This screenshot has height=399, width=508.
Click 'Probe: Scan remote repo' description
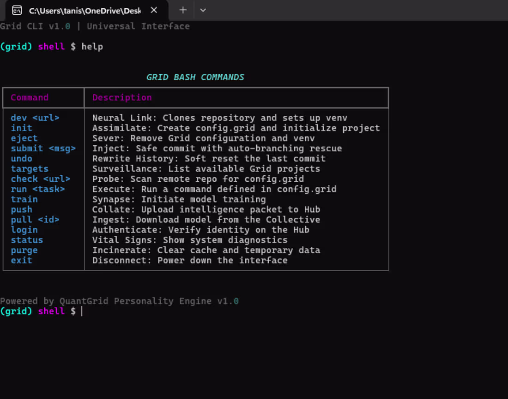coord(198,179)
